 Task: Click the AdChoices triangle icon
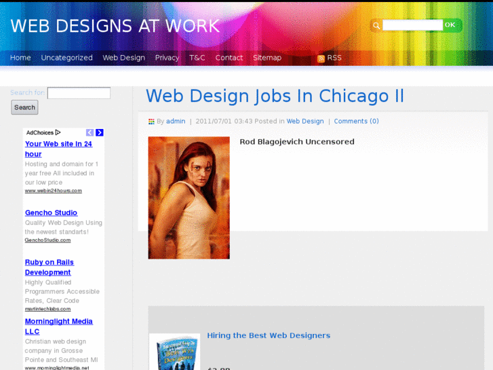(58, 132)
